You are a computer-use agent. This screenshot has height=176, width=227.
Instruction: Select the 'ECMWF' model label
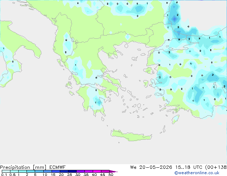tap(58, 167)
